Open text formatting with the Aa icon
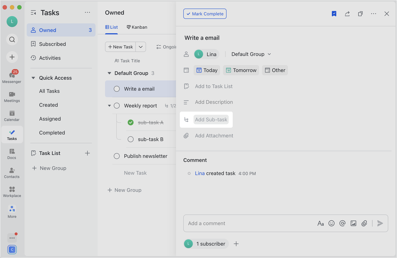This screenshot has height=258, width=397. [320, 223]
